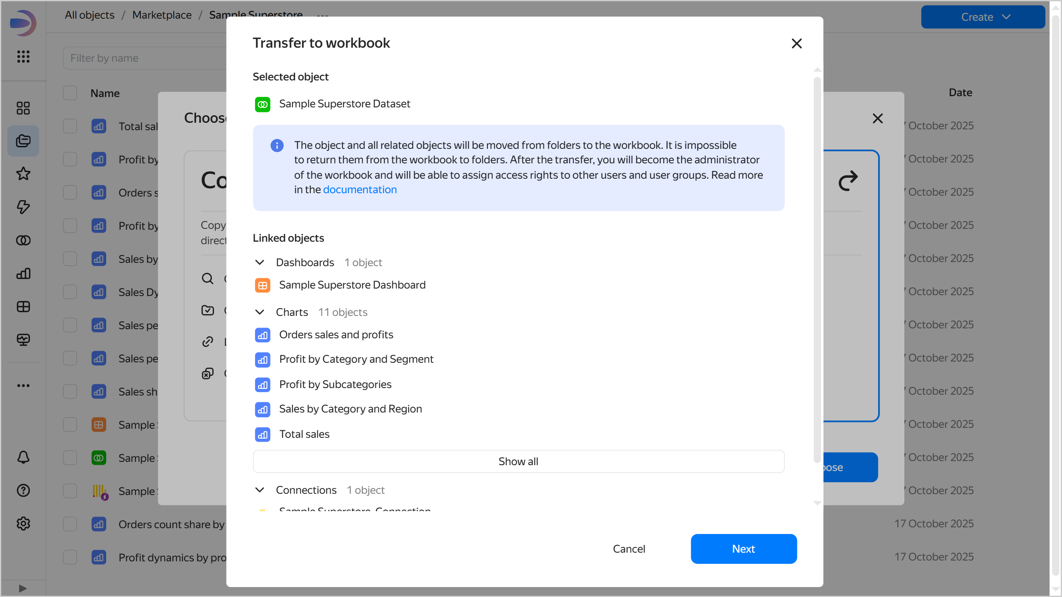The image size is (1062, 597).
Task: Open the lightning connections sidebar icon
Action: coord(23,207)
